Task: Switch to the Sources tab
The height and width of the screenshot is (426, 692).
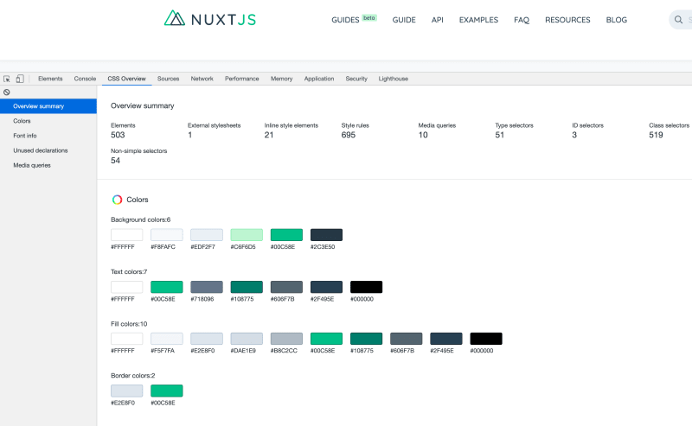Action: (168, 79)
